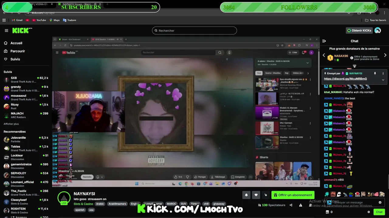
Task: Click Obtenir KICKs button
Action: tap(359, 30)
